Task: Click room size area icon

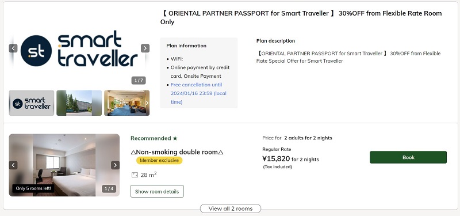Action: [x=135, y=175]
